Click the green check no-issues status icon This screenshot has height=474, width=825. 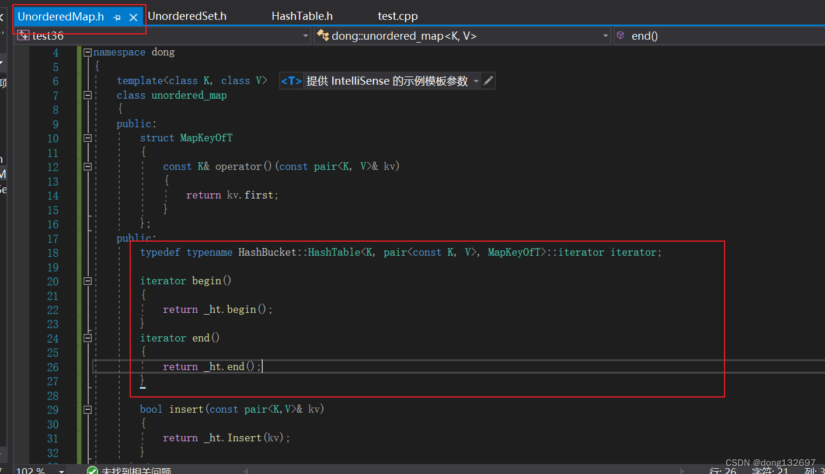(x=92, y=470)
